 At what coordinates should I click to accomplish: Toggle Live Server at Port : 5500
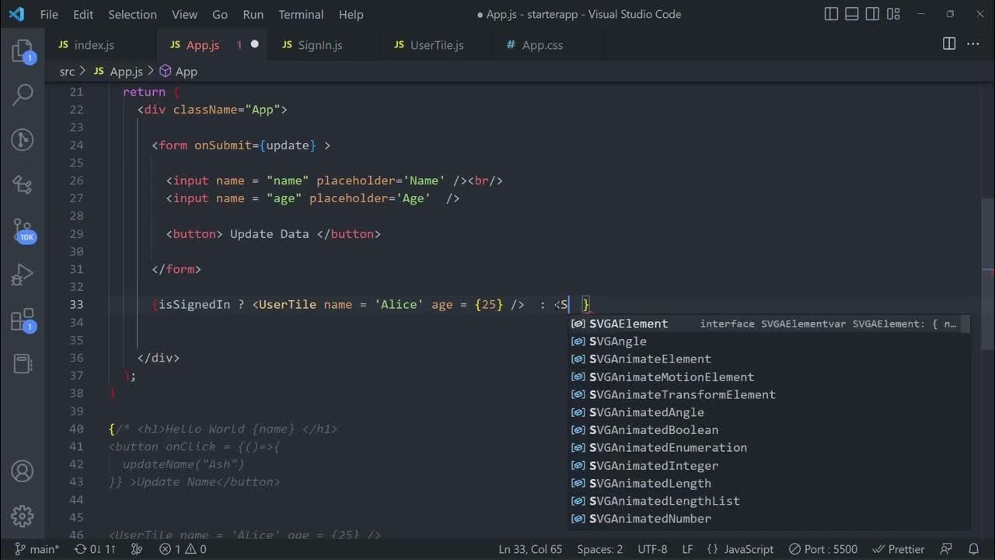(x=823, y=549)
